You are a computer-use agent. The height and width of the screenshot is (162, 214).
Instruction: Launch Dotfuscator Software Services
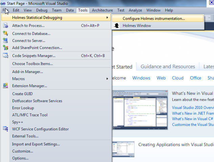point(56,101)
